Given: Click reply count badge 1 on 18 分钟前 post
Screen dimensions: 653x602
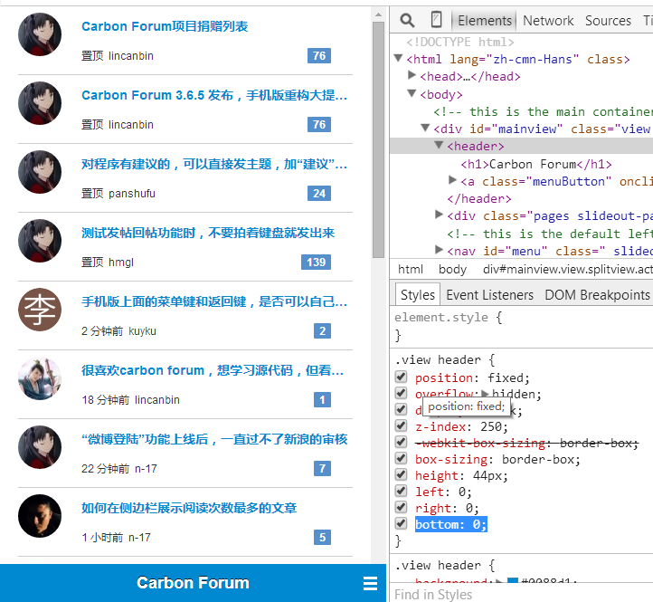Looking at the screenshot, I should click(322, 400).
